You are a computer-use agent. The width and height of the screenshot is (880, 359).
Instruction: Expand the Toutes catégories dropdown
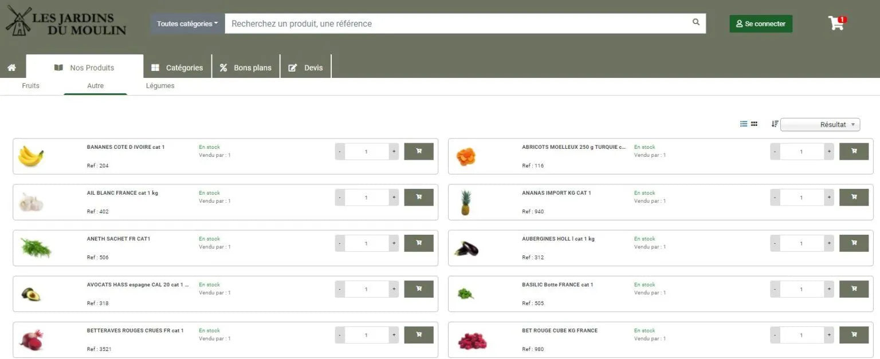point(187,23)
